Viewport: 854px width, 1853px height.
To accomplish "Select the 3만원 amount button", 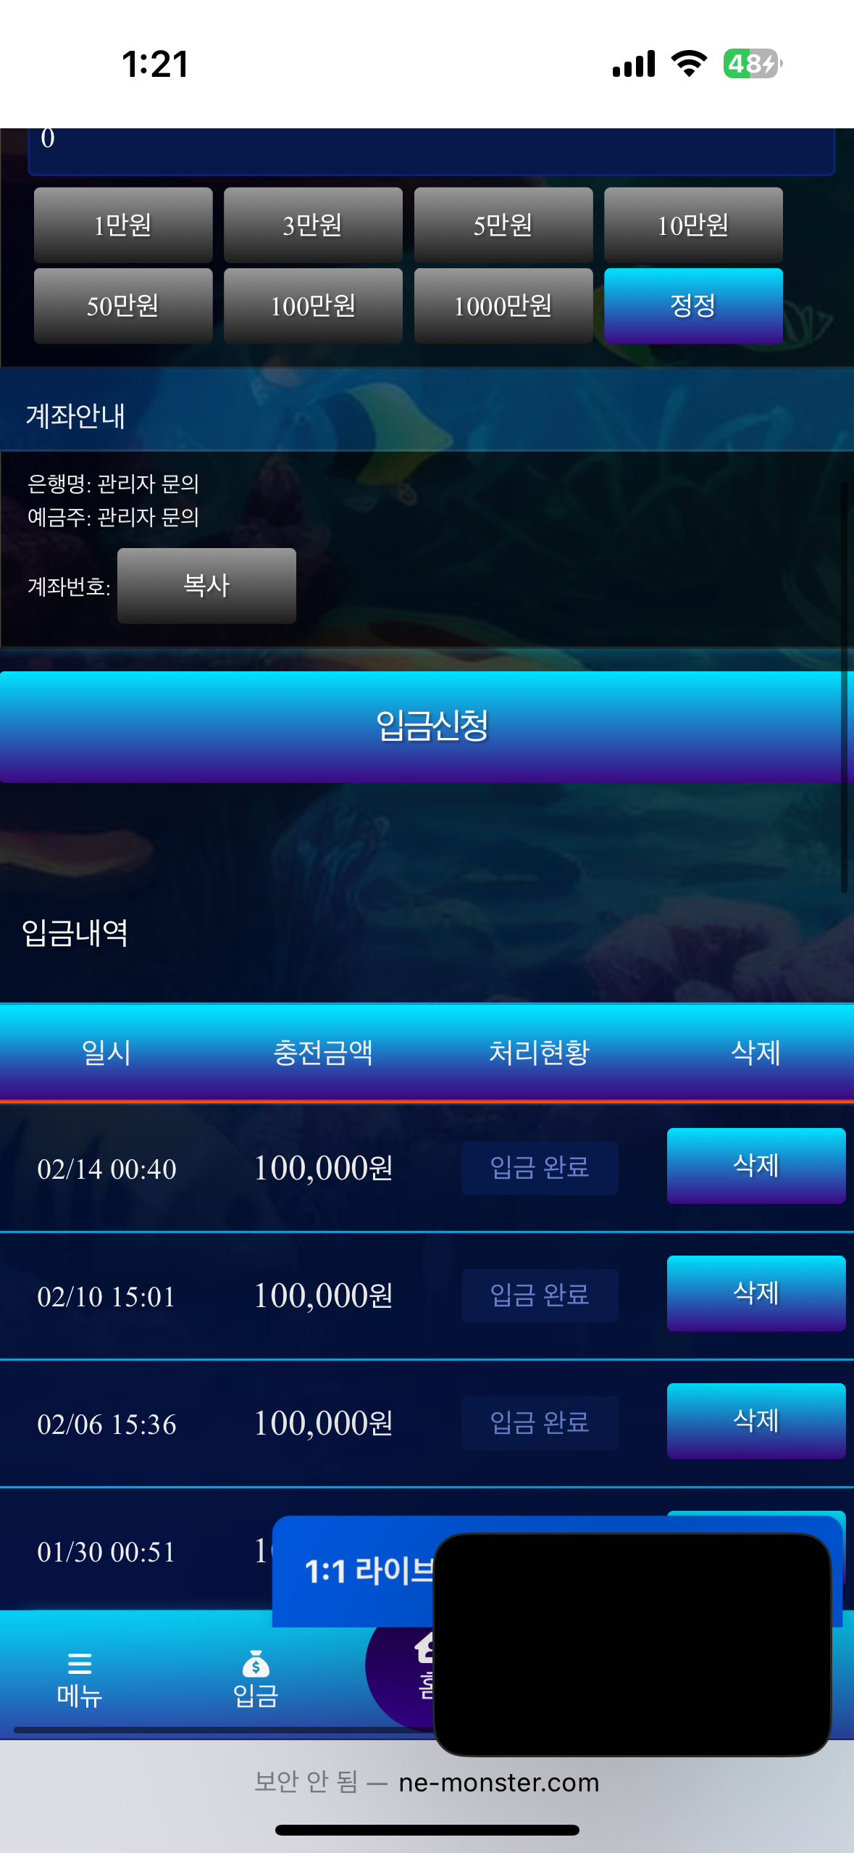I will [x=313, y=225].
